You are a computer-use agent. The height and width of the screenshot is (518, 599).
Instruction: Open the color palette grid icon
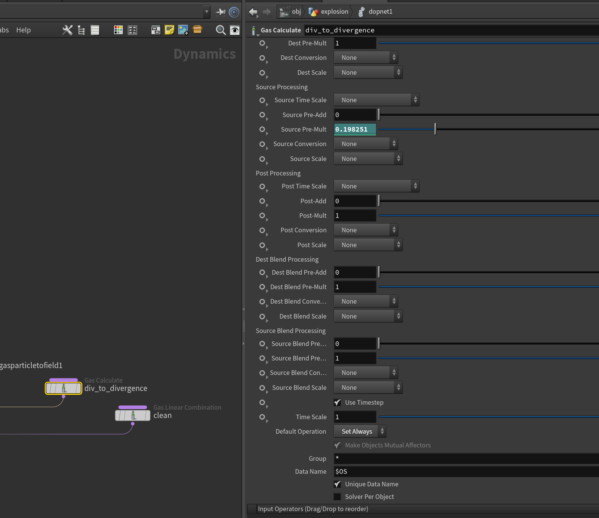[x=118, y=30]
